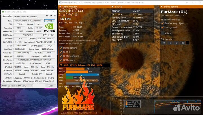Screen dimensions: 203x115
Task: Minimize the FurMark window
Action: point(187,3)
